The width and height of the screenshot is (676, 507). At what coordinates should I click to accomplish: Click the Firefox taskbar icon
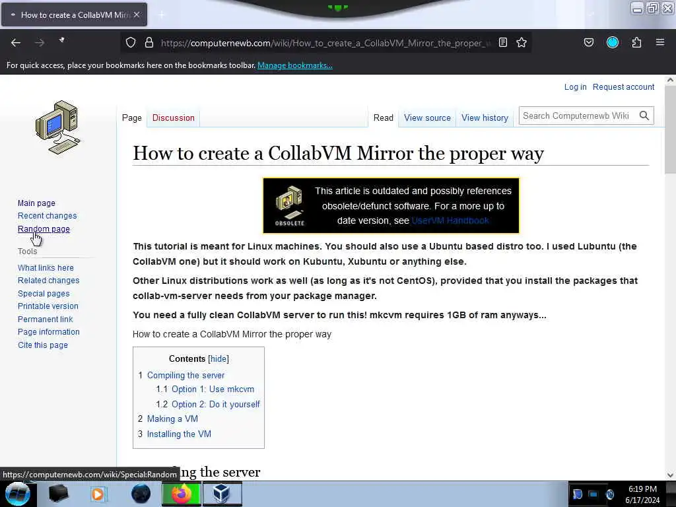pyautogui.click(x=182, y=494)
